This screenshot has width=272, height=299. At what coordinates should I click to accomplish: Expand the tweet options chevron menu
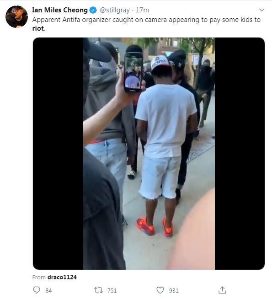pyautogui.click(x=262, y=10)
